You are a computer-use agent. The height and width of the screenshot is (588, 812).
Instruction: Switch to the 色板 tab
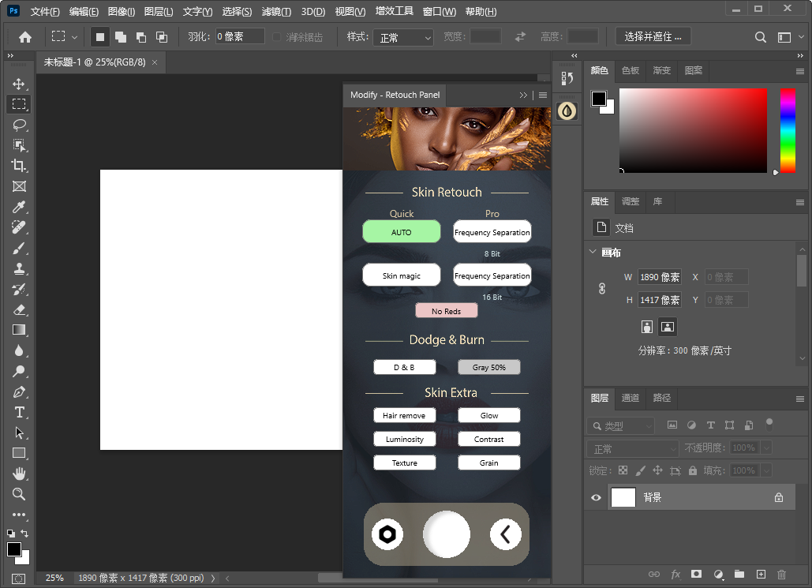pos(631,70)
